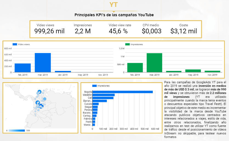Click the map legend maximum value 199
The width and height of the screenshot is (229, 141).
click(28, 131)
